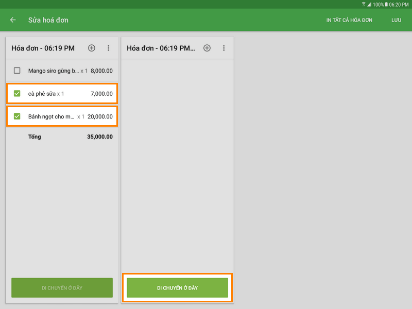Open first invoice three-dot overflow menu
Screen dimensions: 412x309
109,48
